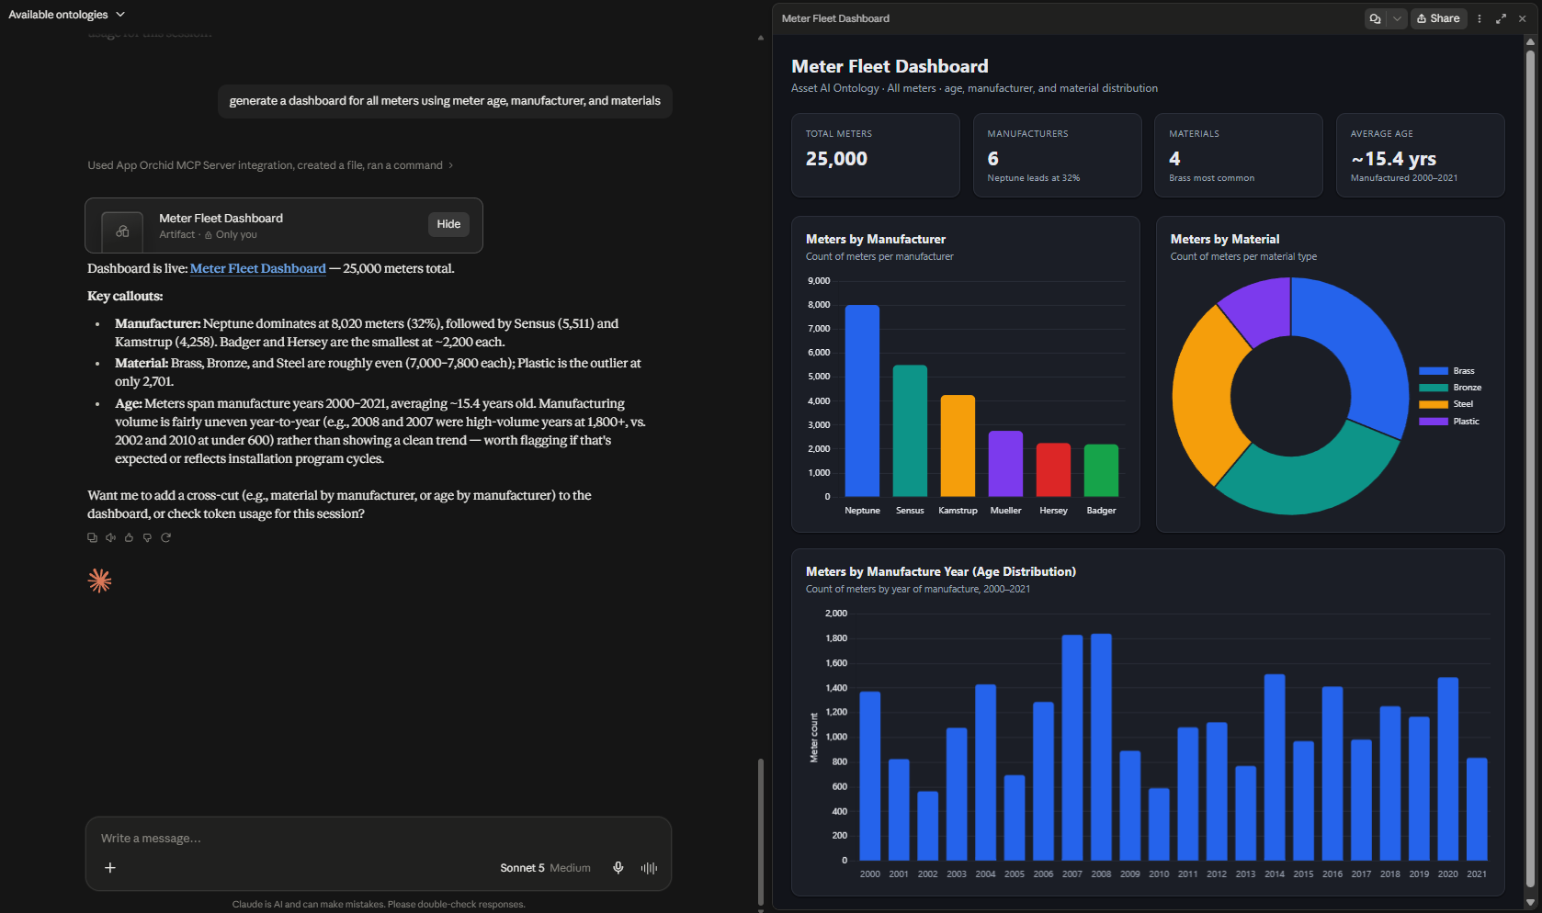Open voice mode waveform icon
The image size is (1542, 913).
pyautogui.click(x=649, y=868)
